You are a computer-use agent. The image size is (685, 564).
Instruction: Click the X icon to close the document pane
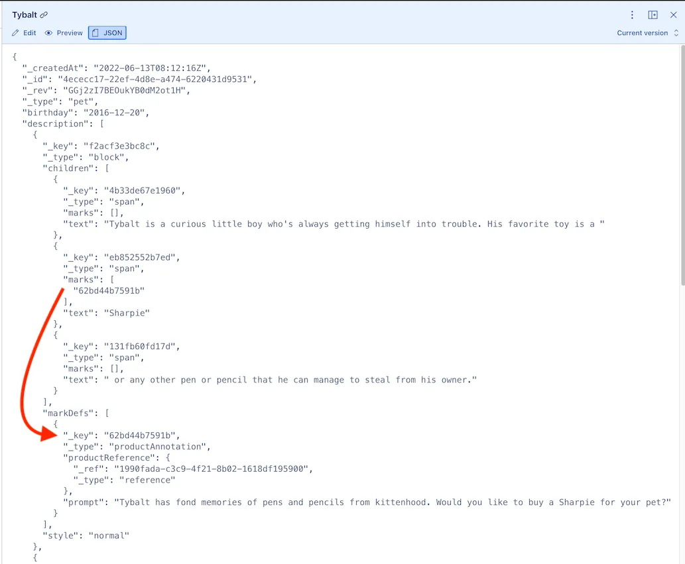click(674, 14)
